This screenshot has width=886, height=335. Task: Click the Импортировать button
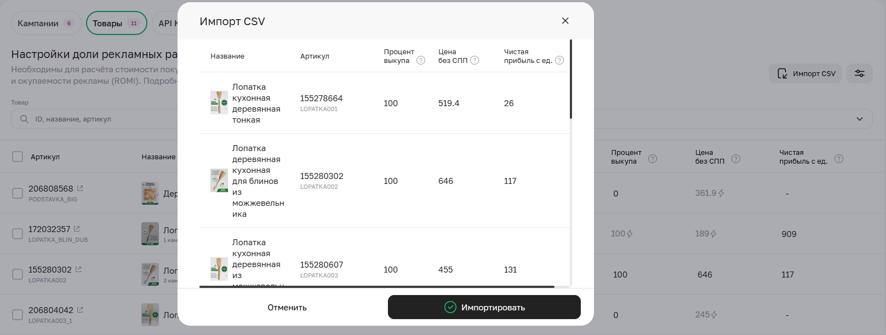[484, 307]
